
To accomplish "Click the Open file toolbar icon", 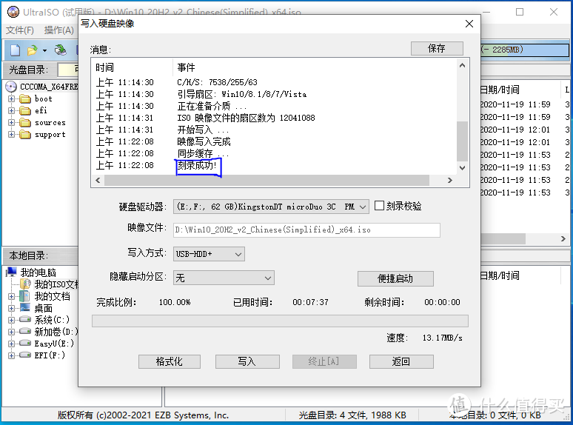I will [33, 50].
